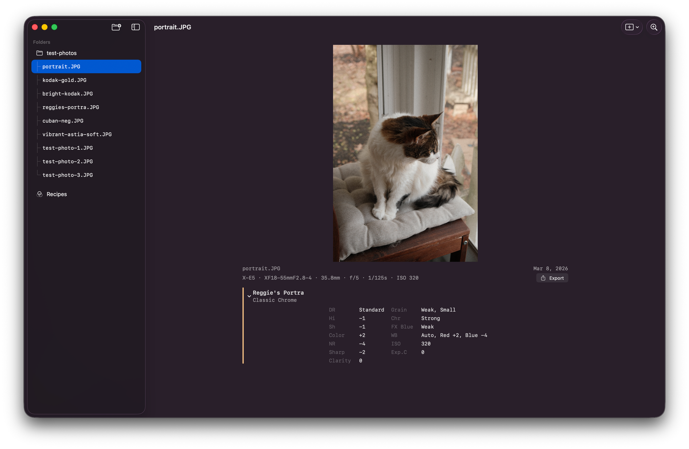
Task: Select test-photo-1.JPG
Action: coord(68,148)
